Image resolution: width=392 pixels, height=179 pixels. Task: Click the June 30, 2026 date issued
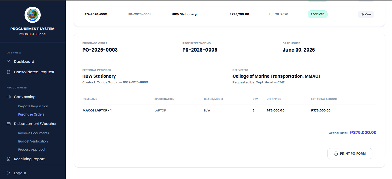point(299,50)
